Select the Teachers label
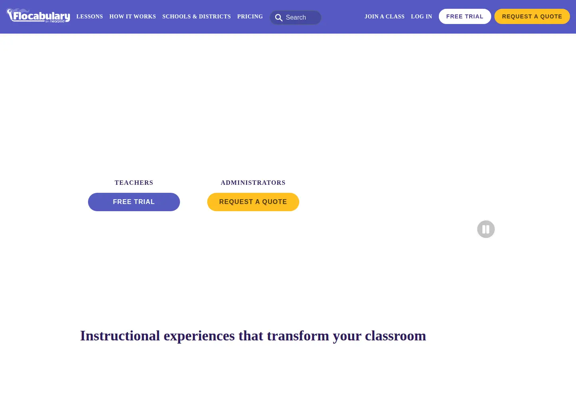Viewport: 576px width, 400px height. coord(134,183)
